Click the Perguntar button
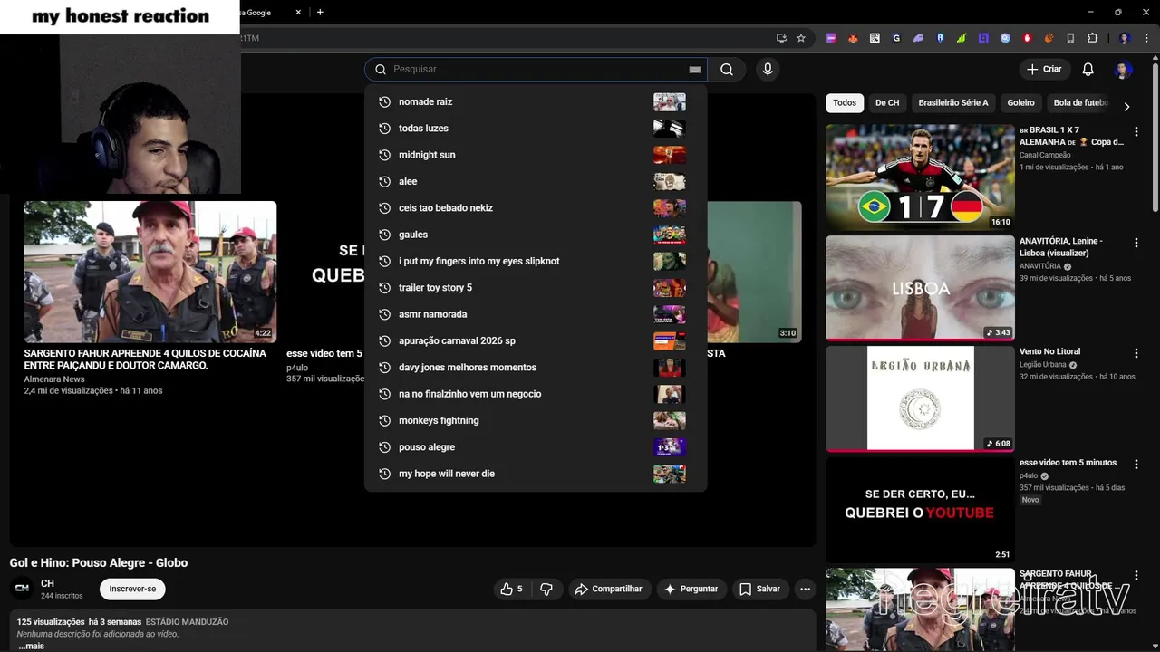 tap(691, 589)
